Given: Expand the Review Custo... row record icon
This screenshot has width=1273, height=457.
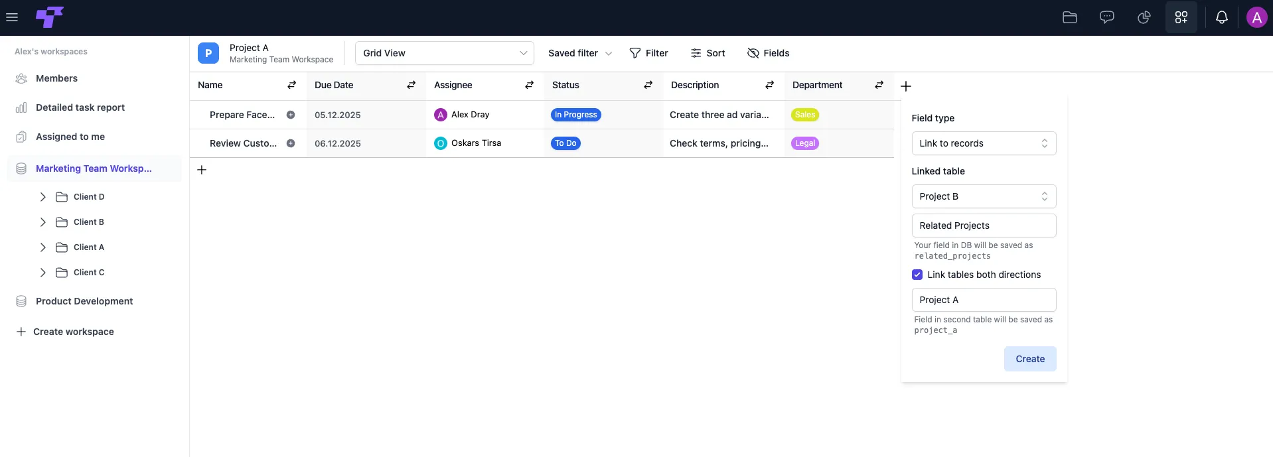Looking at the screenshot, I should pyautogui.click(x=291, y=143).
